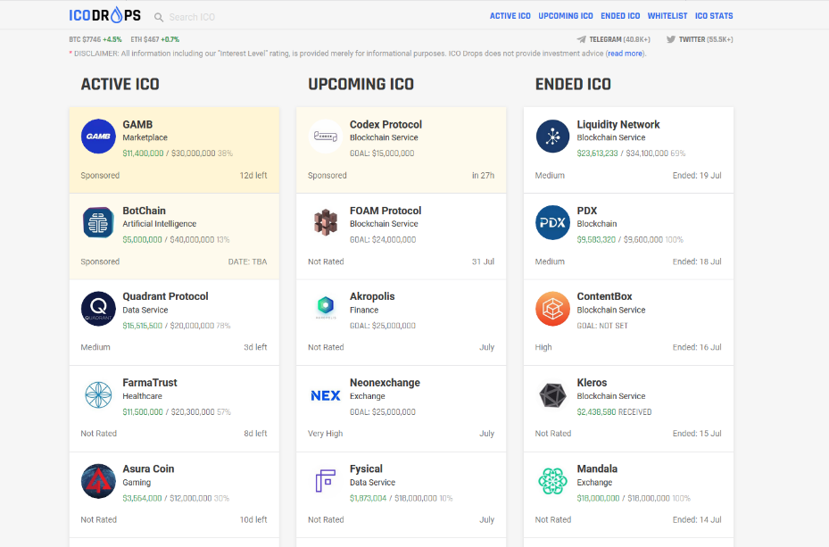
Task: Open the Kleros project title
Action: click(x=592, y=382)
